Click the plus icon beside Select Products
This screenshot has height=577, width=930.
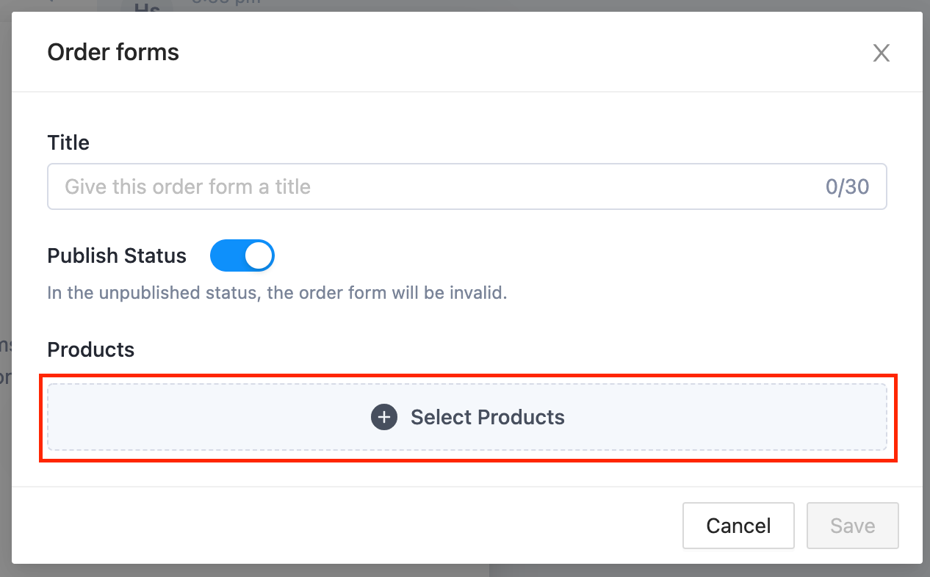point(383,417)
